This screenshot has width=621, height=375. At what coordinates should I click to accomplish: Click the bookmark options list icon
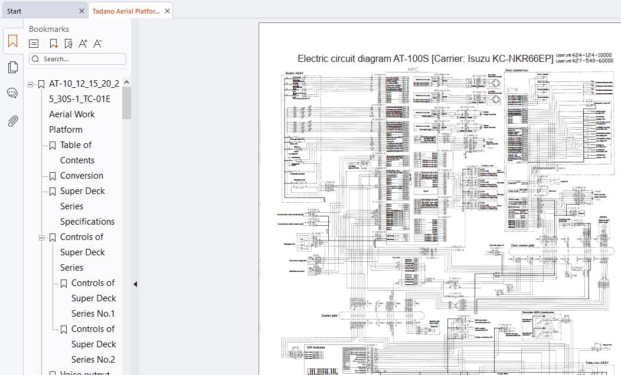pos(34,44)
